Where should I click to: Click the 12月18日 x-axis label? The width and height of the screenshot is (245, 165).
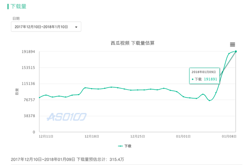(x=92, y=136)
